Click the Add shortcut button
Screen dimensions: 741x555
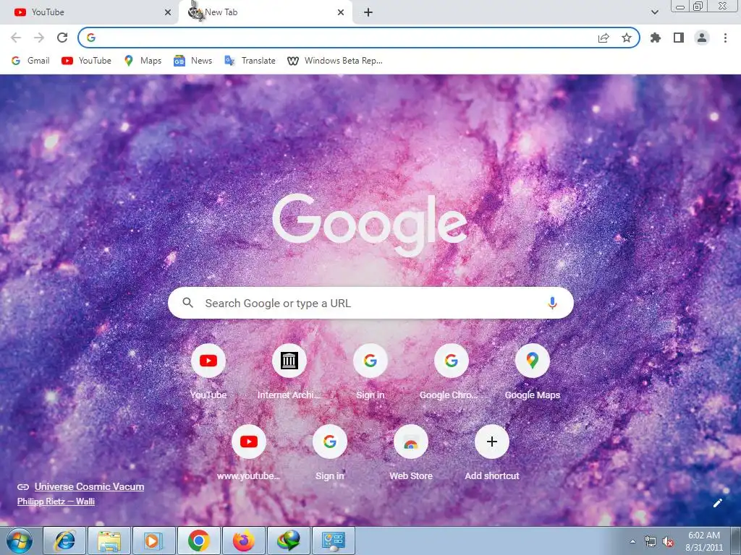(492, 453)
